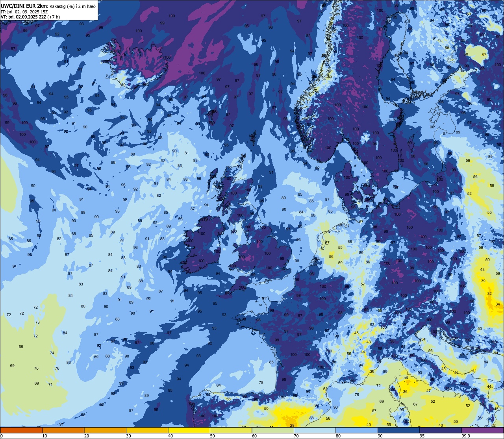The height and width of the screenshot is (439, 504).
Task: Click the map value "74" in the green area
Action: [52, 353]
